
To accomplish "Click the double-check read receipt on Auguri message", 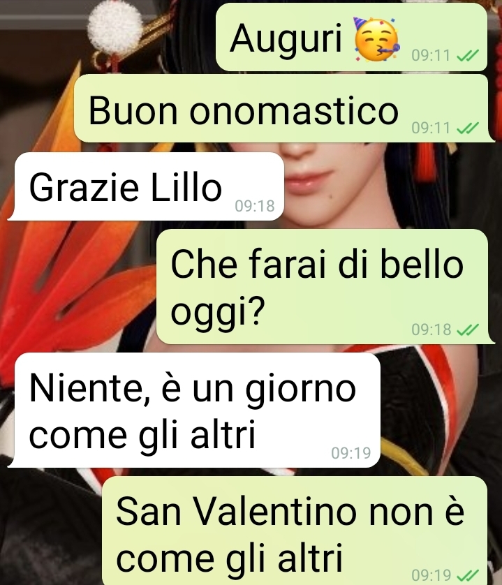I will coord(468,56).
